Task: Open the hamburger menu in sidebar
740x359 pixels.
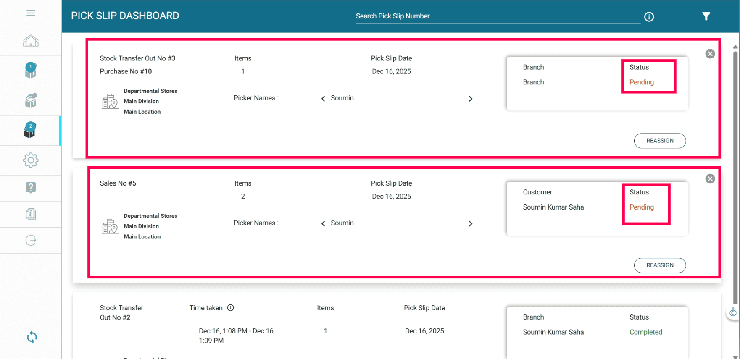Action: [x=31, y=13]
